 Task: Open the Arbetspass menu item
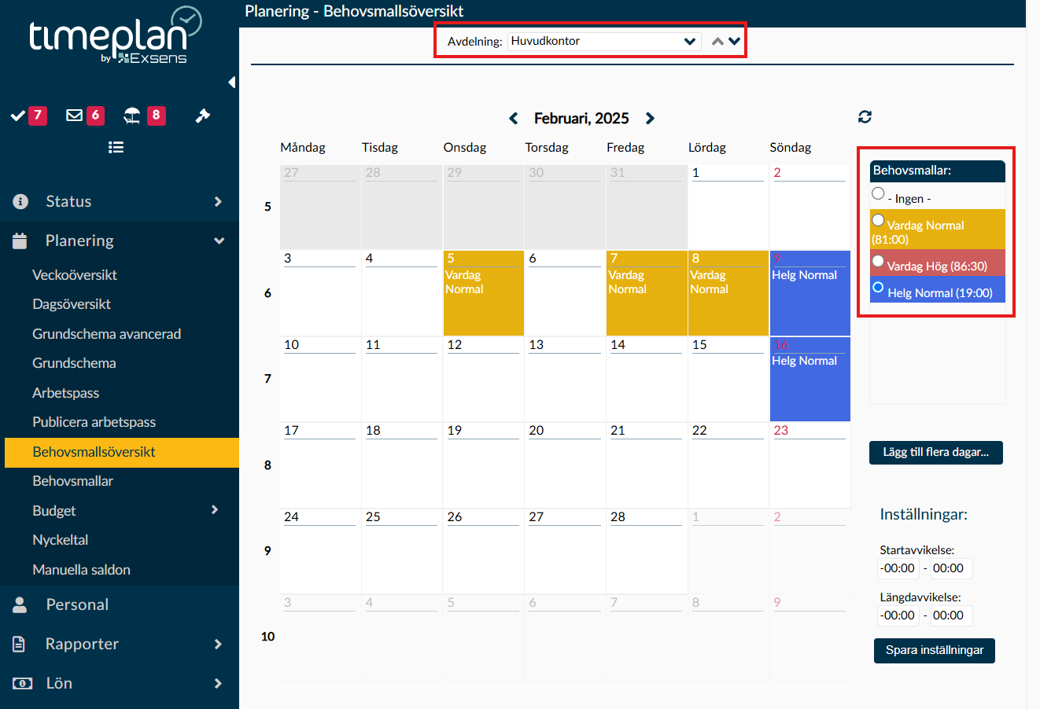pos(65,393)
